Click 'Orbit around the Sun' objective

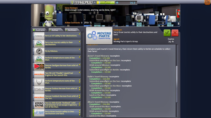(x=104, y=90)
